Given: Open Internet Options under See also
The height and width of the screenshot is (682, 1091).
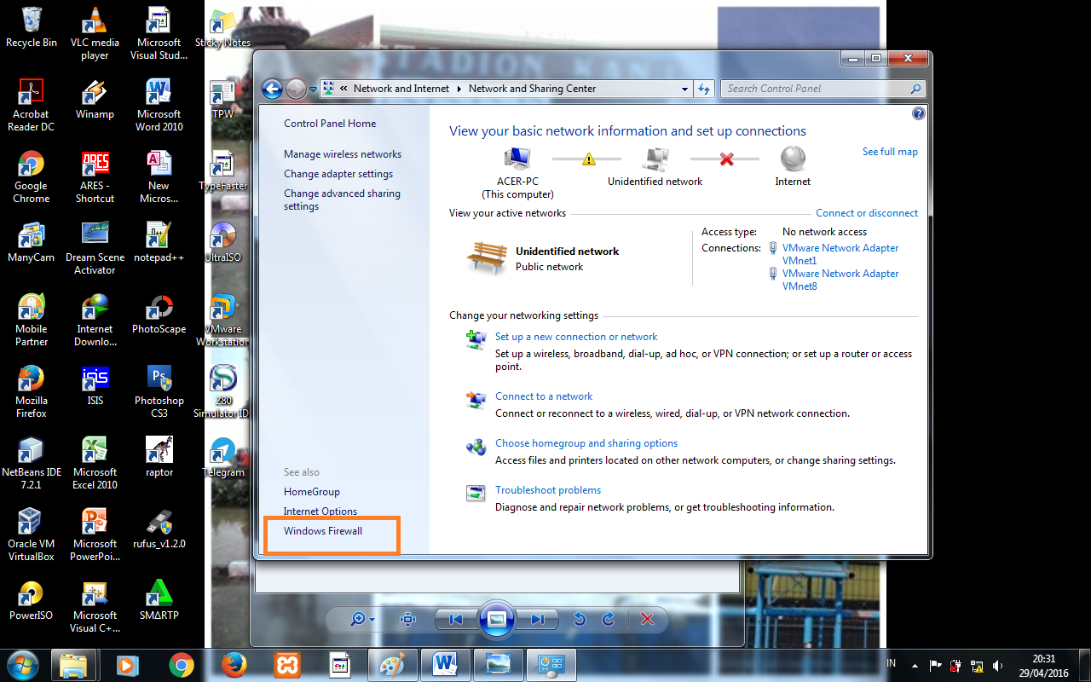Looking at the screenshot, I should [320, 511].
